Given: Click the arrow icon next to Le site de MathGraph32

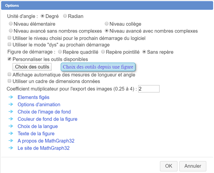Looking at the screenshot, I should click(x=11, y=148).
